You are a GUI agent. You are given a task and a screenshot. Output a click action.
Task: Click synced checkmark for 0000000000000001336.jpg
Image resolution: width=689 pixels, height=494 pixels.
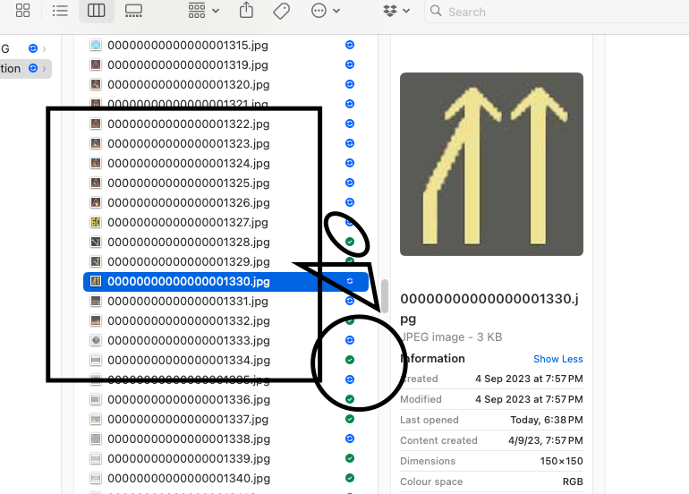350,399
